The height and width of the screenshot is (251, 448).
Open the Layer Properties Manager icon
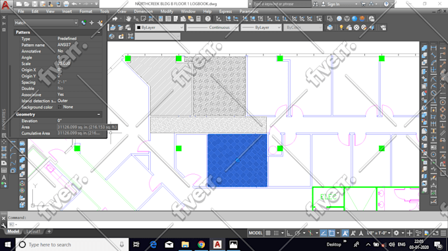113,28
